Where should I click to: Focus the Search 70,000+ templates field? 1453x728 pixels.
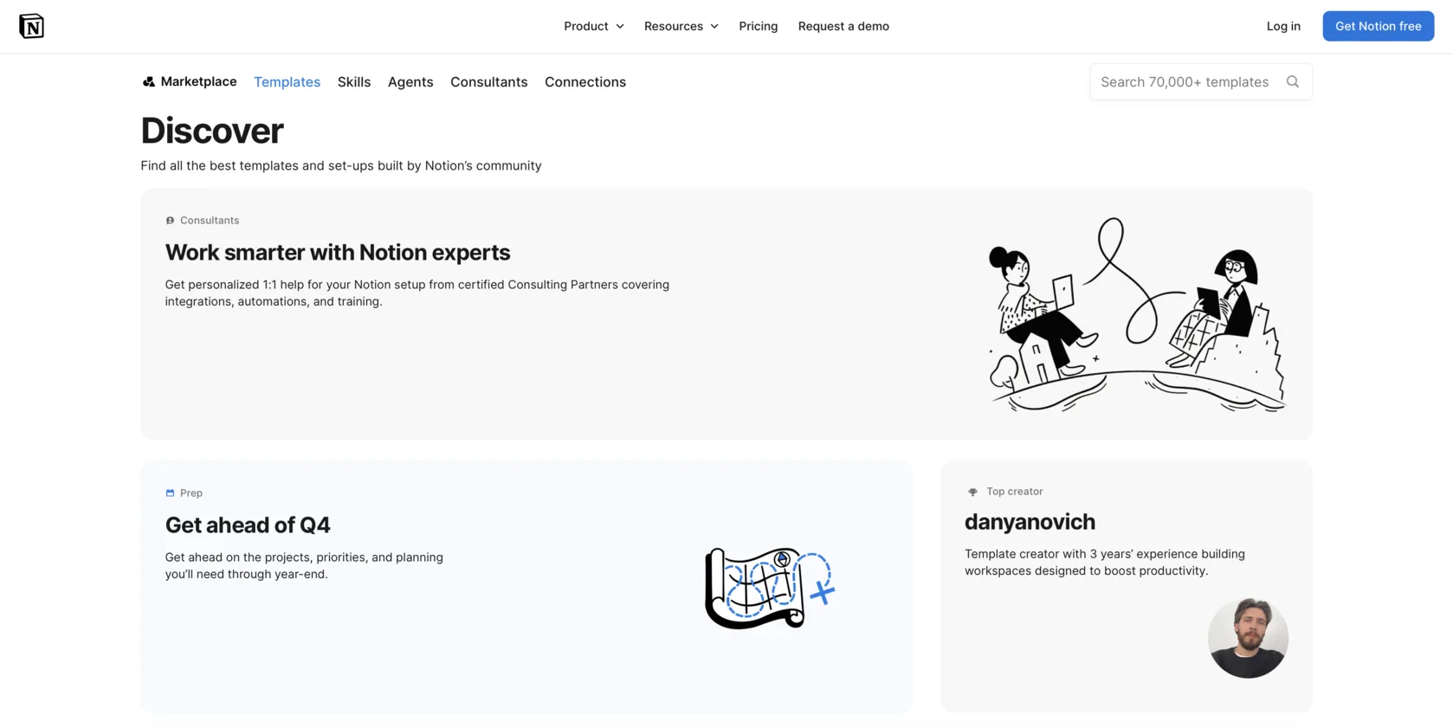pyautogui.click(x=1200, y=81)
